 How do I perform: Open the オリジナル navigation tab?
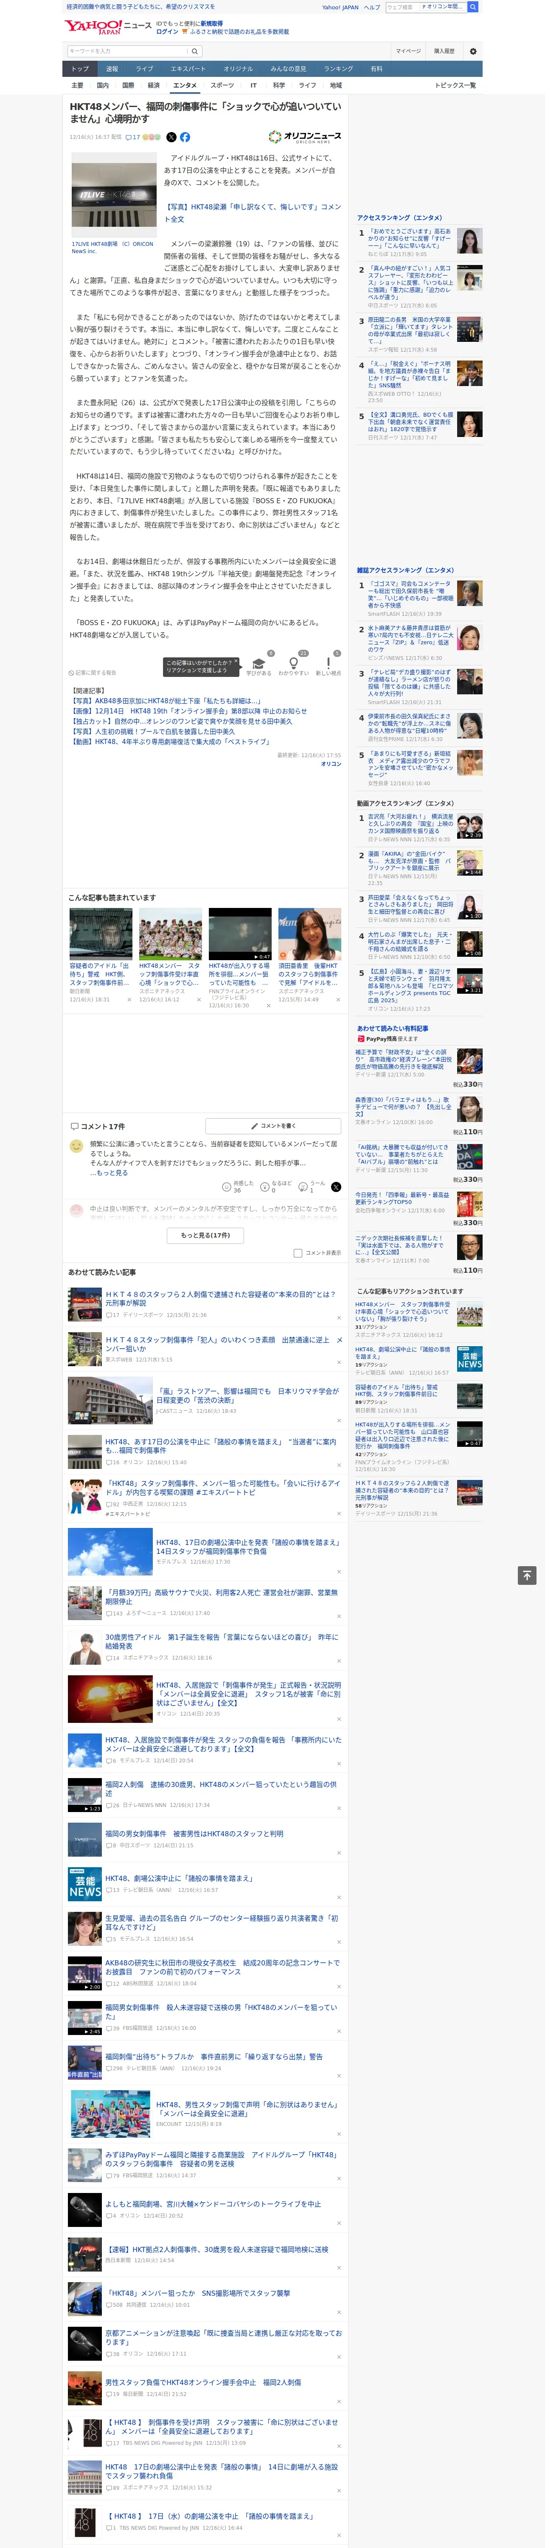[x=239, y=69]
